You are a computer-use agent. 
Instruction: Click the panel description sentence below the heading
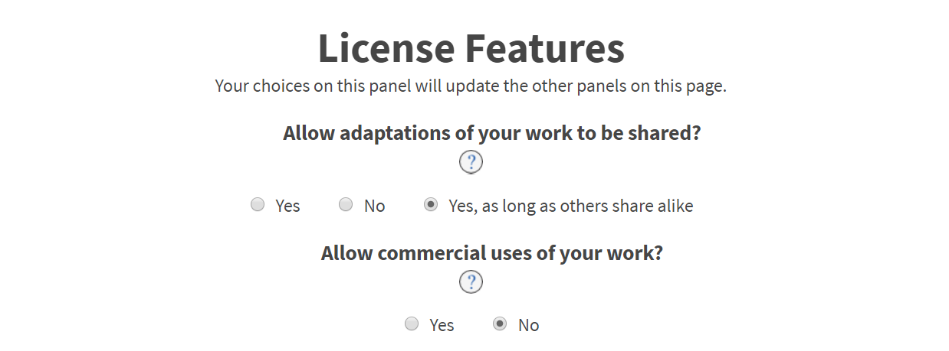(x=471, y=86)
